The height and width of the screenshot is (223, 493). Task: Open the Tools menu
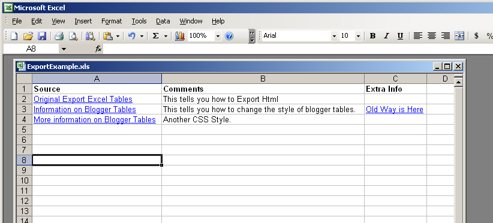pos(139,21)
